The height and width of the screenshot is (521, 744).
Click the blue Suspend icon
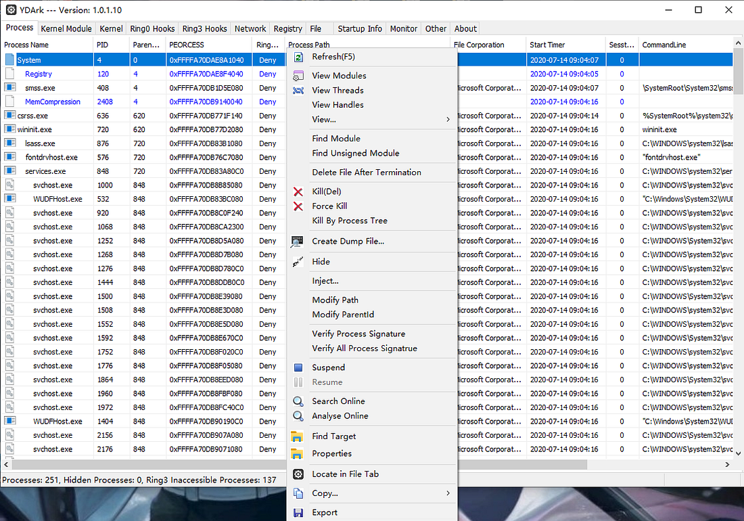(x=298, y=367)
